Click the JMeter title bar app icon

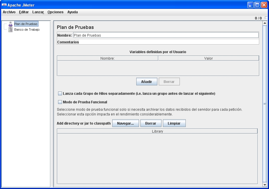4,5
